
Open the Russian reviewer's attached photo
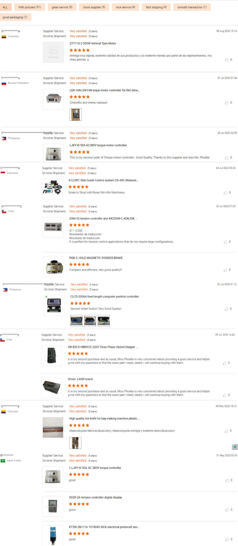[x=76, y=115]
